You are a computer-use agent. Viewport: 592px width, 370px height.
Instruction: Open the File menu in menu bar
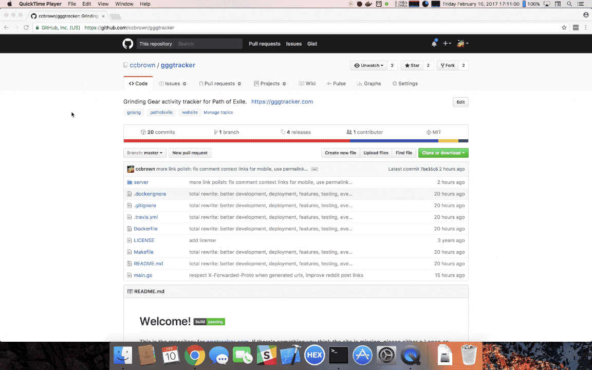click(x=72, y=4)
